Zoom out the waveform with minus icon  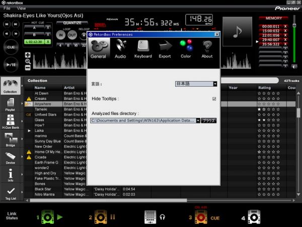pyautogui.click(x=28, y=68)
